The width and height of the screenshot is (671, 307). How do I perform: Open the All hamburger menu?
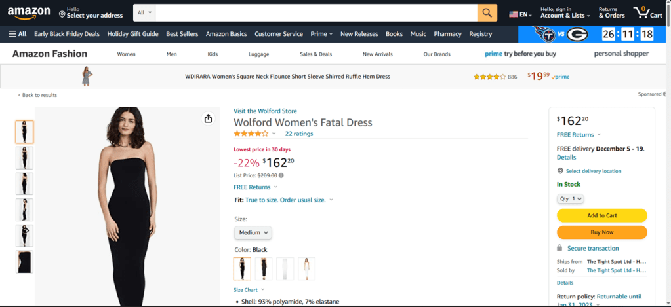tap(18, 34)
